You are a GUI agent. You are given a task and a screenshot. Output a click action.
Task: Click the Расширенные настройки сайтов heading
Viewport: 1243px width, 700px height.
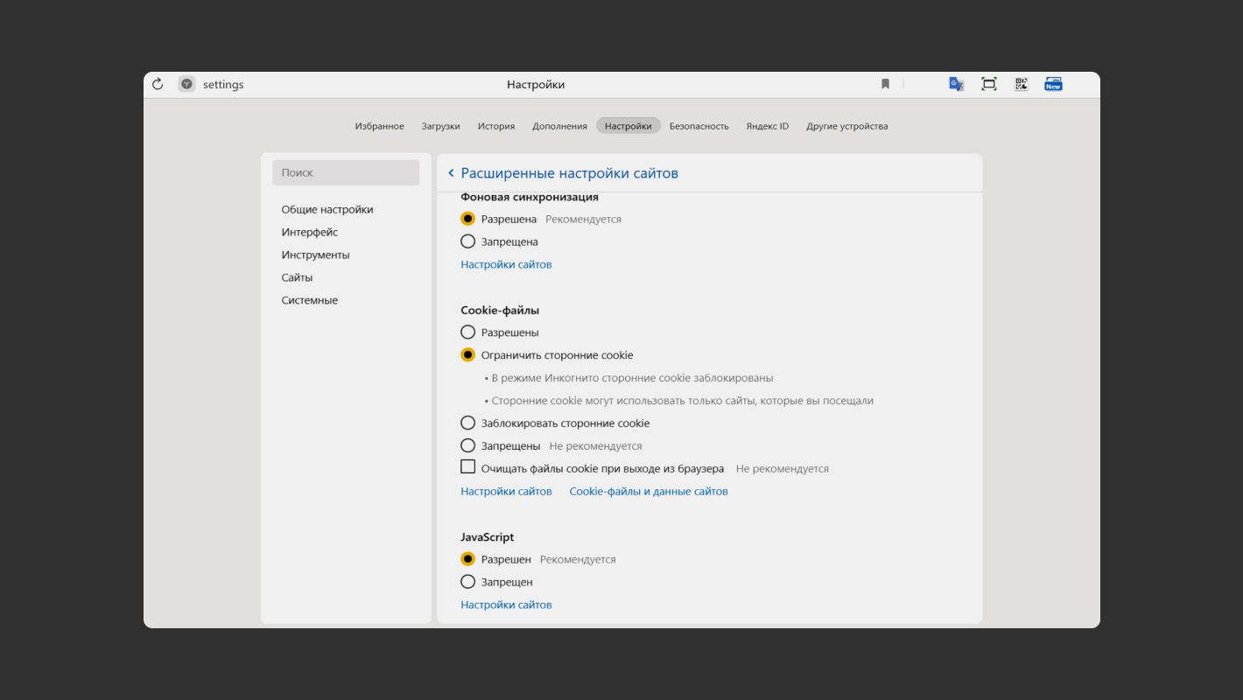[570, 173]
